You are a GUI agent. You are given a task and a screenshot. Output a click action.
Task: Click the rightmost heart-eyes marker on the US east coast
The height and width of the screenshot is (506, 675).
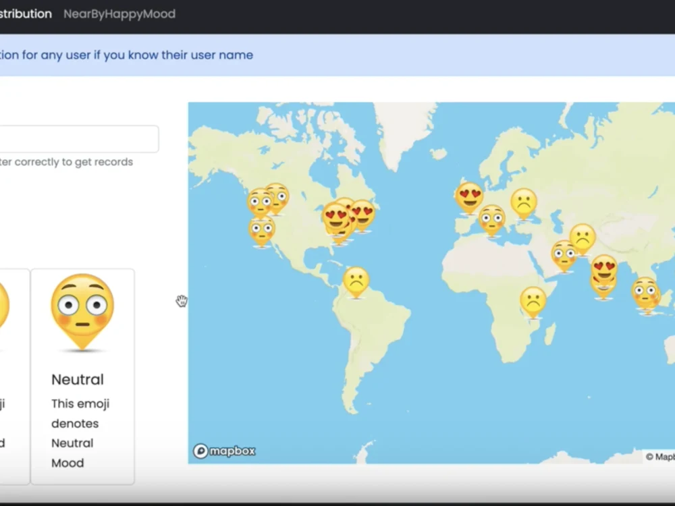point(363,216)
